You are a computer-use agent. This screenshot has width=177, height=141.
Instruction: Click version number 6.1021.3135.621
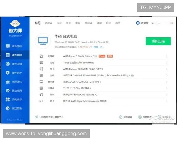(15, 120)
